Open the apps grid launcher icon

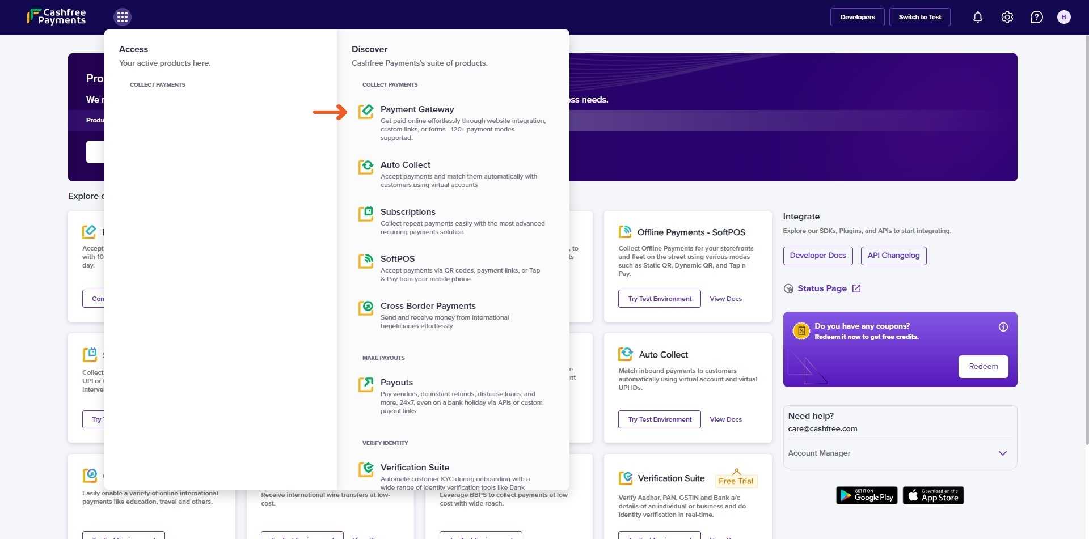(x=122, y=17)
